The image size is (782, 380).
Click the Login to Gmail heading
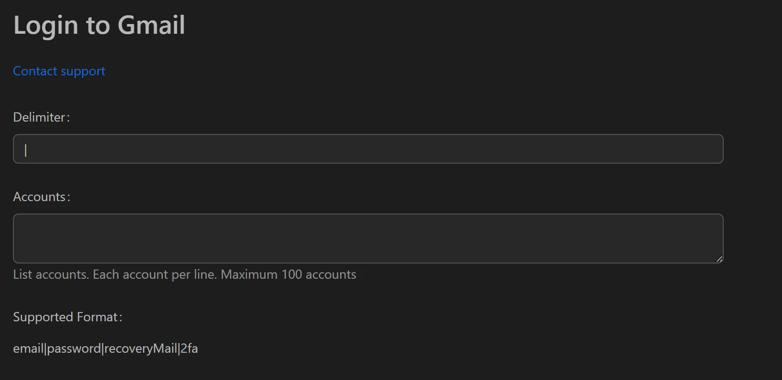[x=99, y=25]
